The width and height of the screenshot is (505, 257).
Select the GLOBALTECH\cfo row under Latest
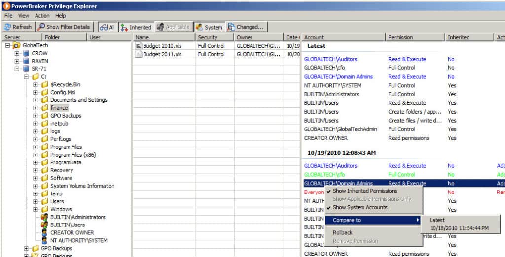click(x=403, y=68)
